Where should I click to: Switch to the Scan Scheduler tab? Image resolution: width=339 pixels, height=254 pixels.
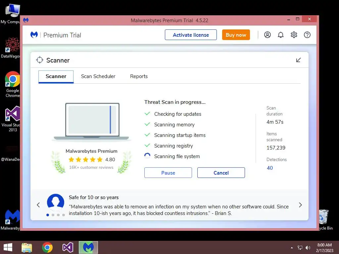(x=98, y=76)
